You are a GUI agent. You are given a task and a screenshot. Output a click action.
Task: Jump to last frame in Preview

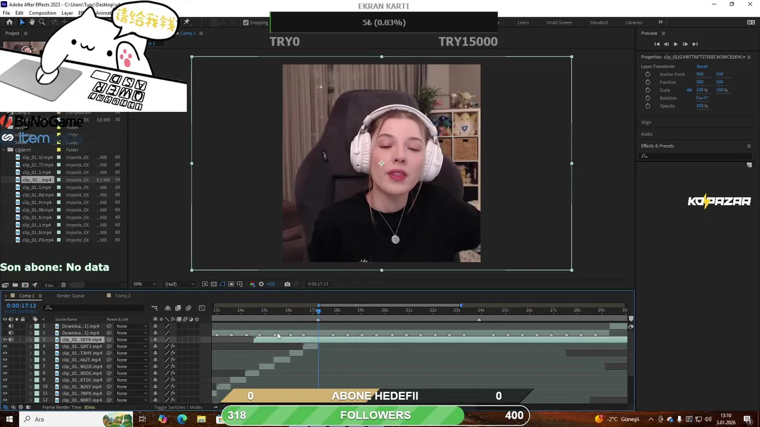(x=695, y=44)
